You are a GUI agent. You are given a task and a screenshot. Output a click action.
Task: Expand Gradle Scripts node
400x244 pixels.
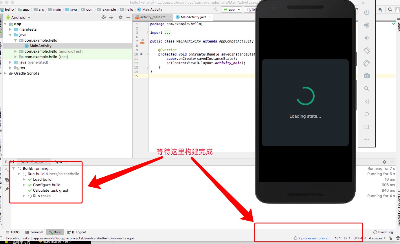5,73
